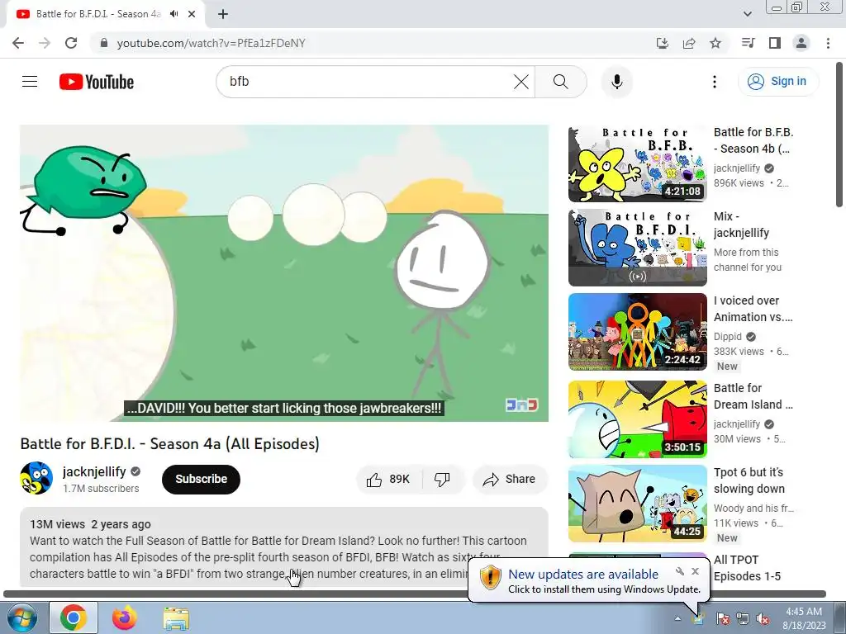This screenshot has width=846, height=634.
Task: Expand the video description box
Action: 284,547
